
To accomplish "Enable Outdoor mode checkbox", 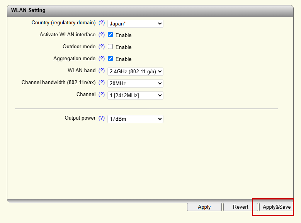I will click(111, 47).
